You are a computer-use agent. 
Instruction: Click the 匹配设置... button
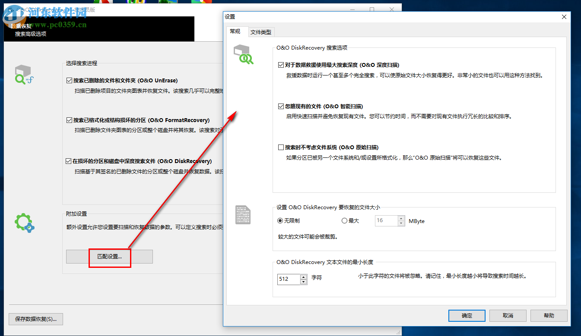(109, 256)
